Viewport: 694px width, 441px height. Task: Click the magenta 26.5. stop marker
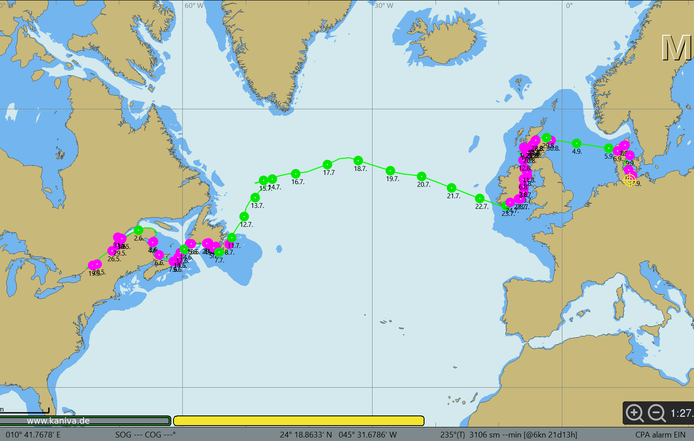(x=112, y=251)
